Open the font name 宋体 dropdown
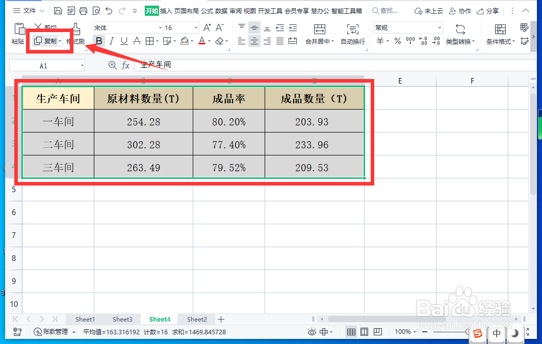The image size is (542, 344). [160, 28]
